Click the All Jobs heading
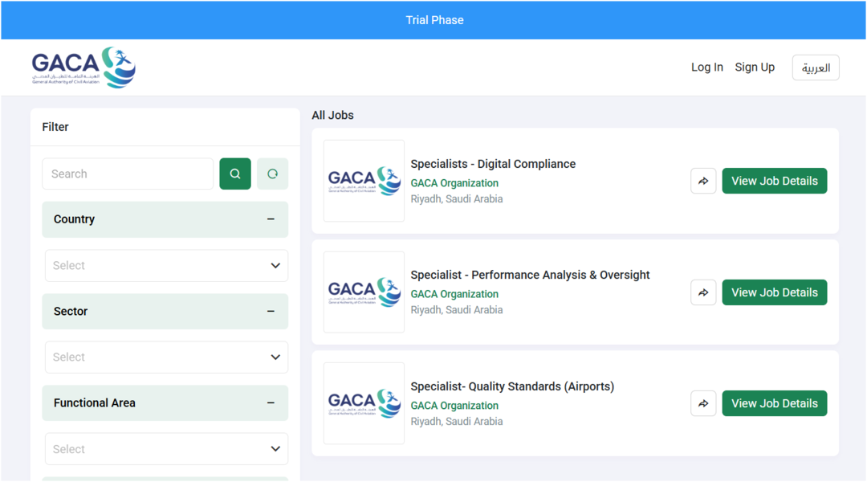867x482 pixels. (x=333, y=115)
